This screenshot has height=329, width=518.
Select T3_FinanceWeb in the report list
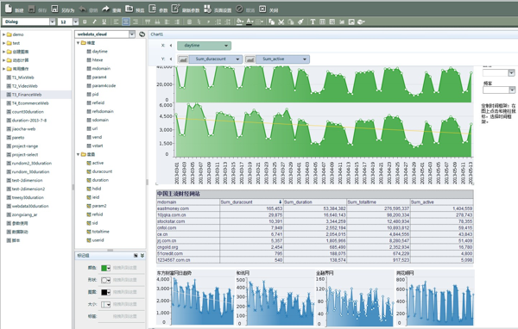click(x=27, y=95)
